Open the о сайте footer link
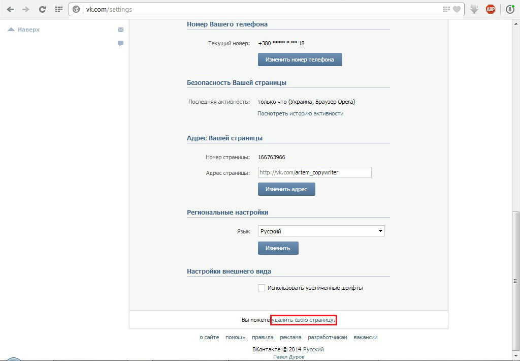The image size is (520, 361). (x=209, y=338)
